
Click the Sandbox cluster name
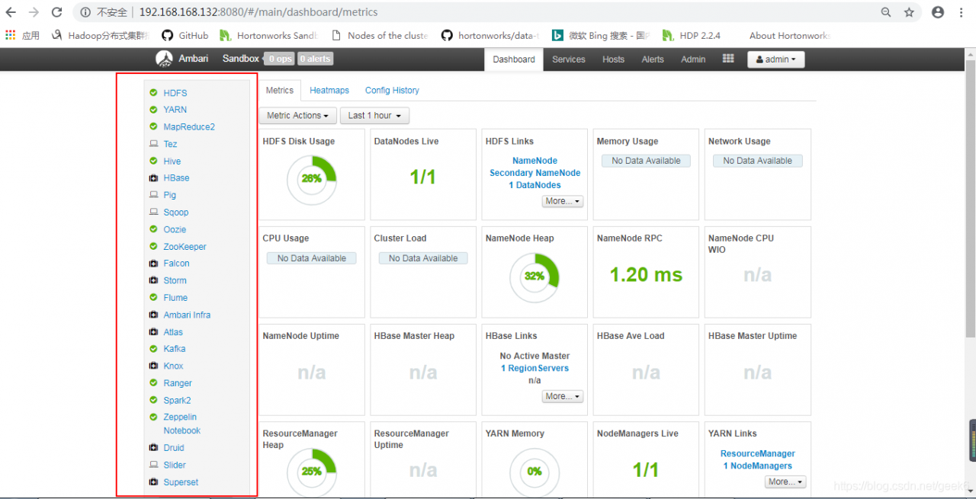(241, 59)
